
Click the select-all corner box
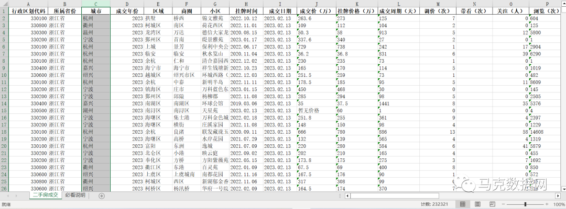4,3
